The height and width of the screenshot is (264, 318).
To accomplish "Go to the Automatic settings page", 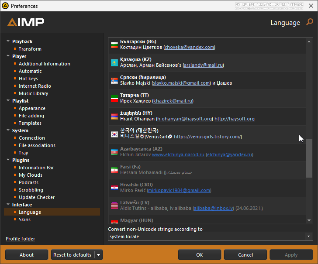I will pos(30,71).
